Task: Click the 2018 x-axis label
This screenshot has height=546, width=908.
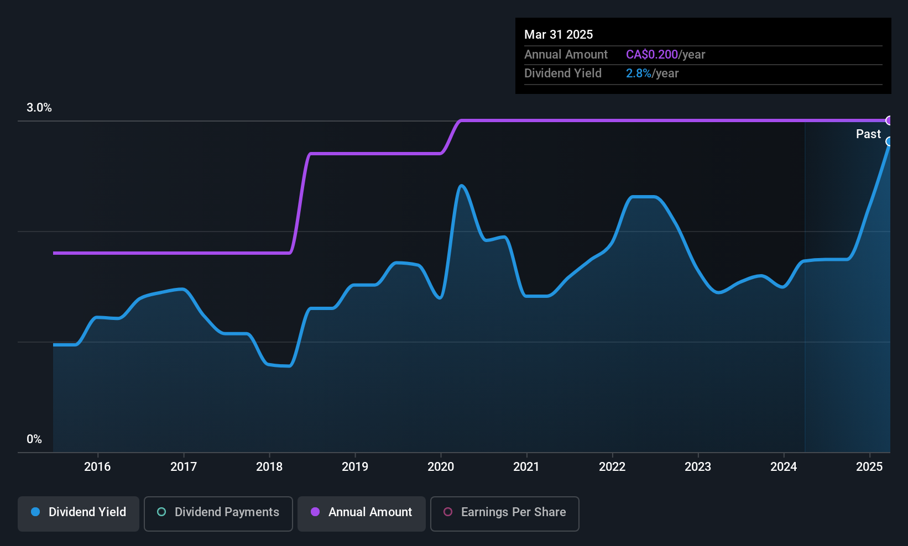Action: coord(269,467)
